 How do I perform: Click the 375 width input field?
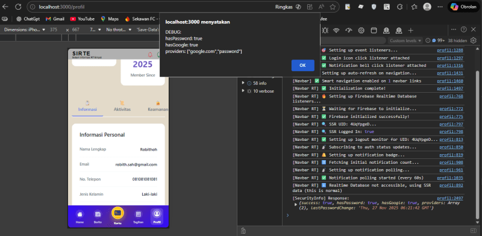click(54, 30)
